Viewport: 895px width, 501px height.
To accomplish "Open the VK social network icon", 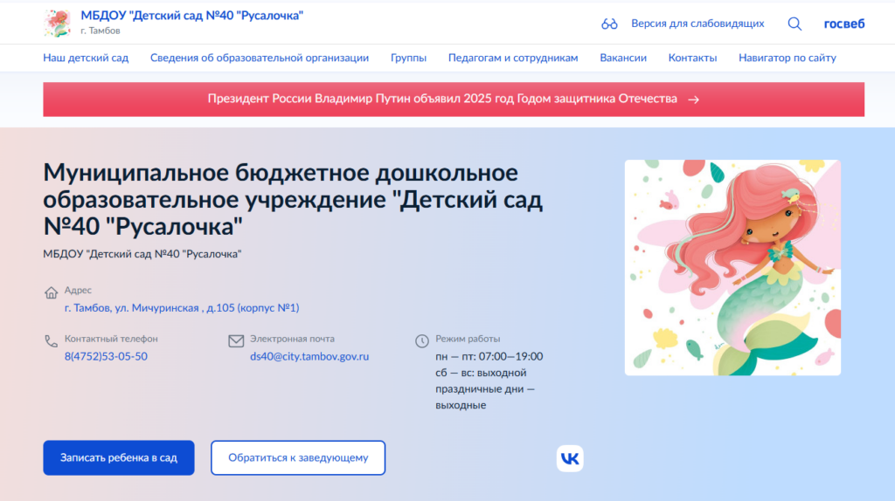I will (x=570, y=458).
